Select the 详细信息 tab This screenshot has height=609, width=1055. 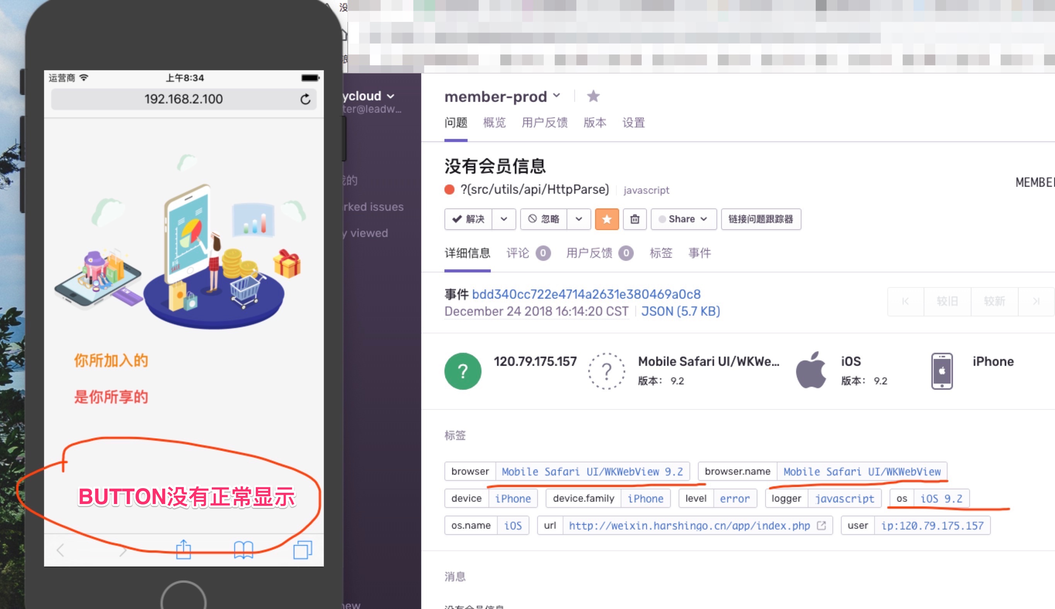point(467,253)
